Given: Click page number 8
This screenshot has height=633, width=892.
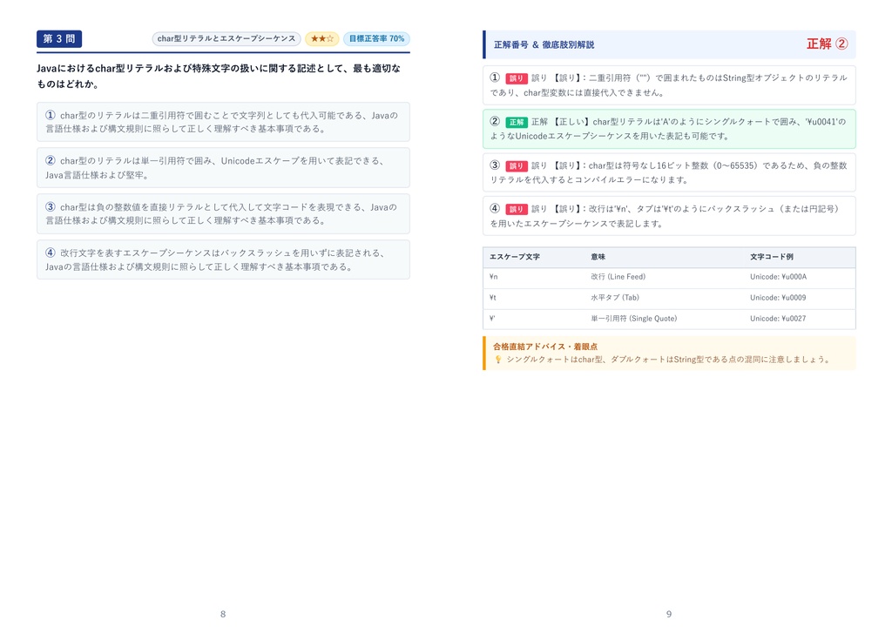Looking at the screenshot, I should pos(223,614).
